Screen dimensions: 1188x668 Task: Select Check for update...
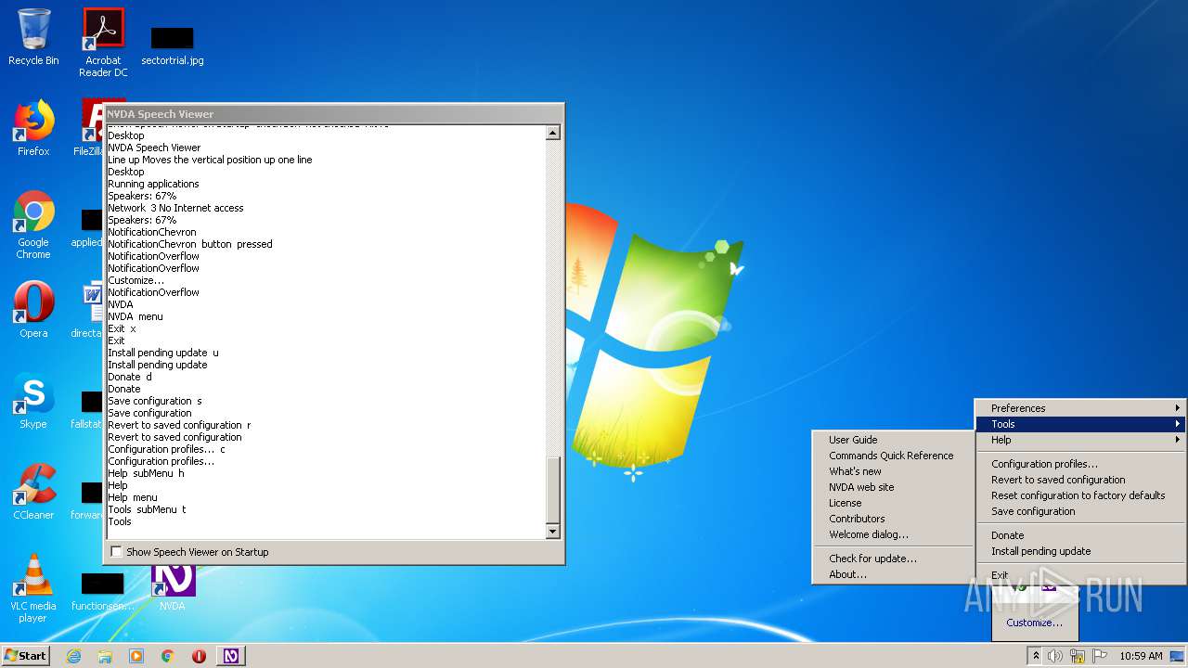[x=893, y=559]
